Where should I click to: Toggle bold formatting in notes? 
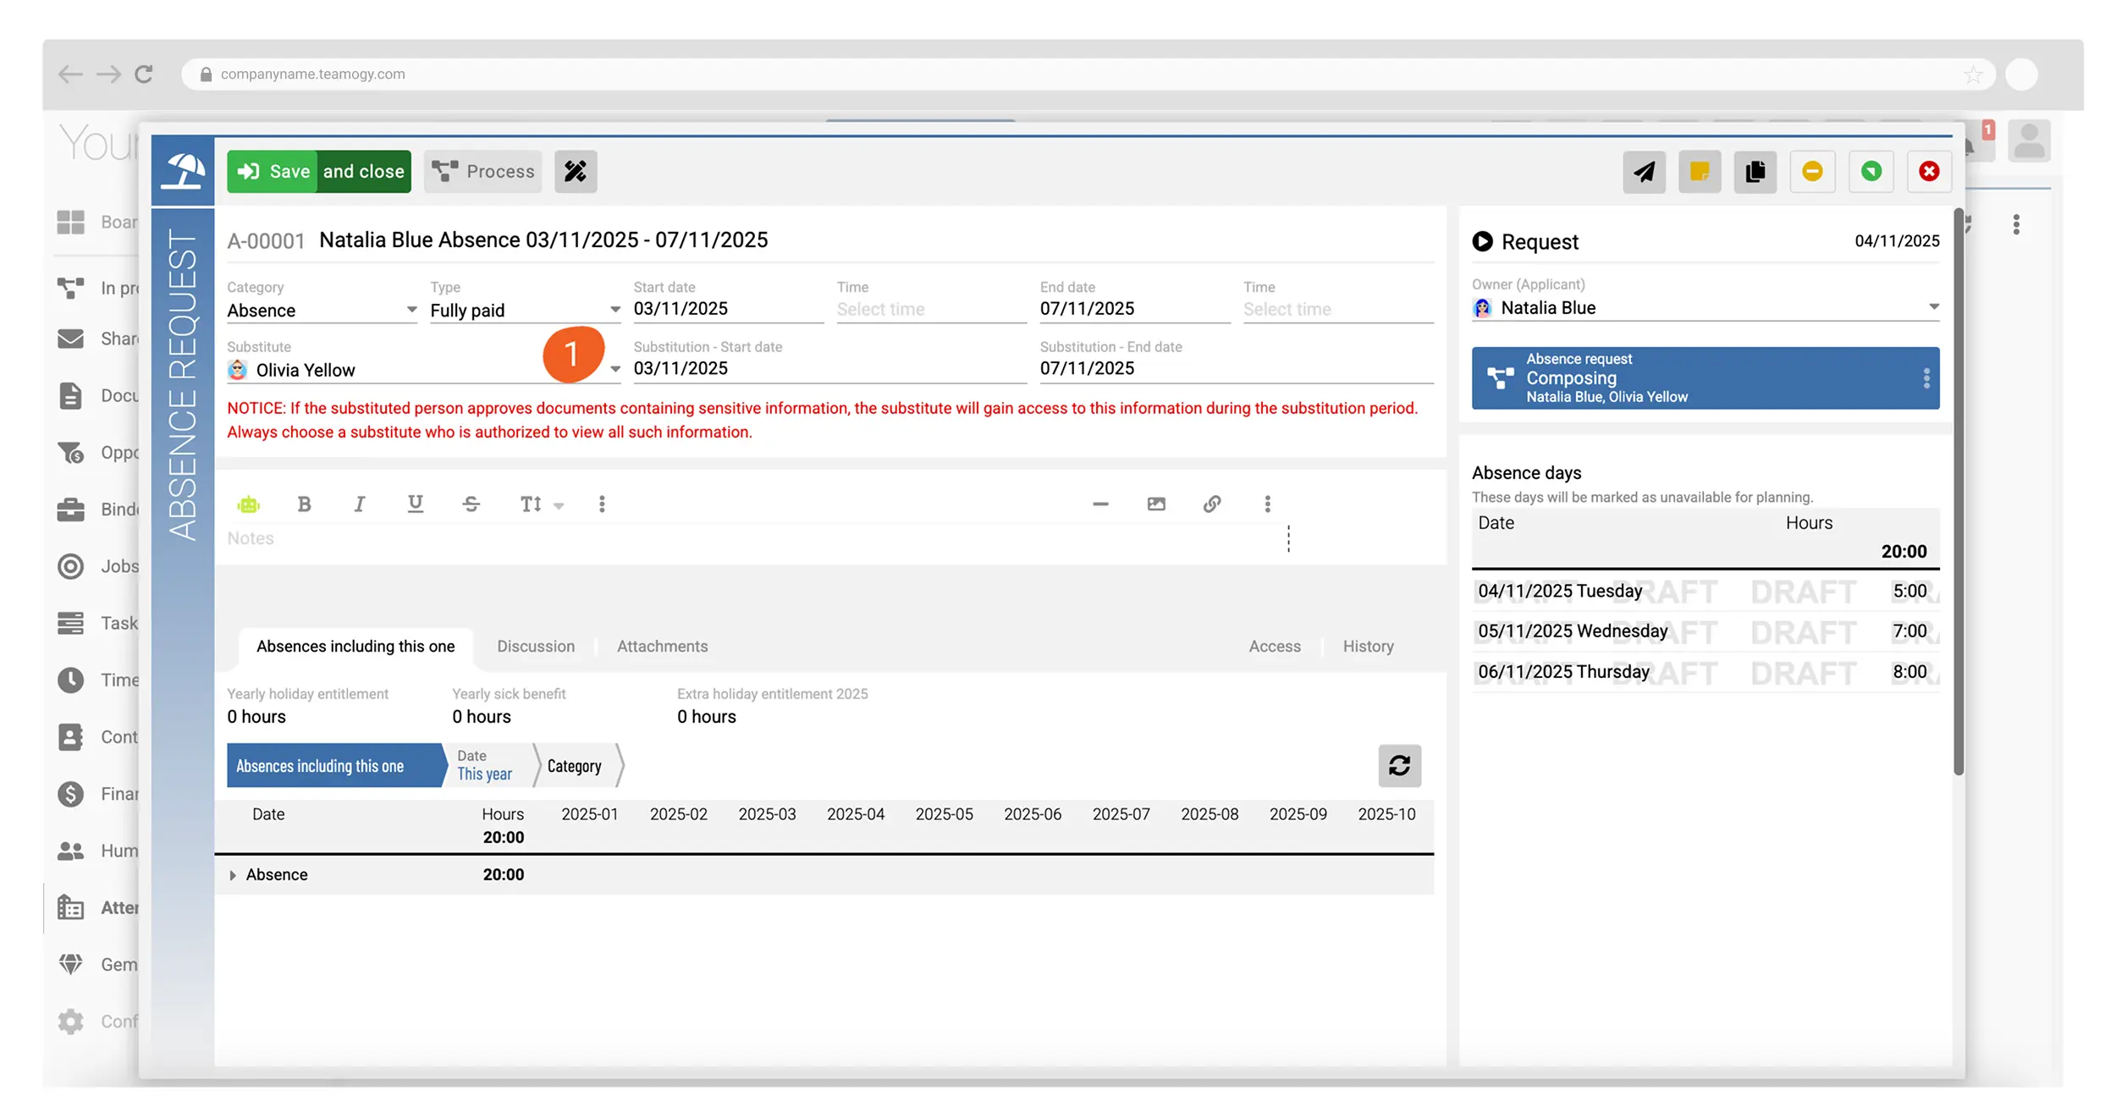305,504
